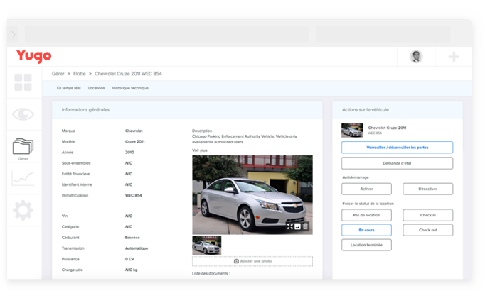Click Liste des documents label

pos(211,273)
